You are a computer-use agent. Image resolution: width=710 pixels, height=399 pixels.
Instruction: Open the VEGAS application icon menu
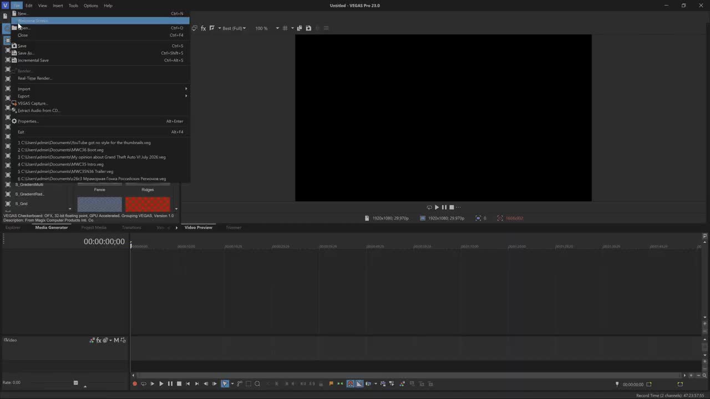(6, 6)
